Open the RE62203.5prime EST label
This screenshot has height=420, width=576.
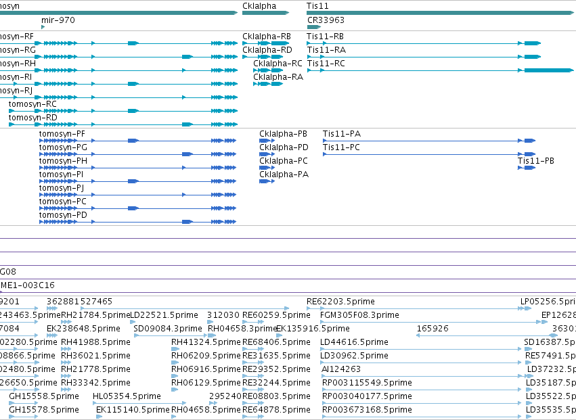pos(340,302)
